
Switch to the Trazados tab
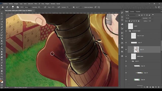138,12
